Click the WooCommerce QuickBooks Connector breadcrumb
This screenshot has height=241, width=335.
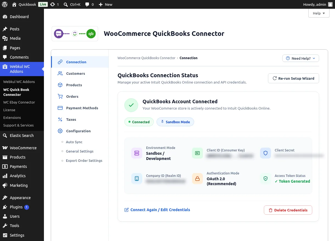[146, 58]
